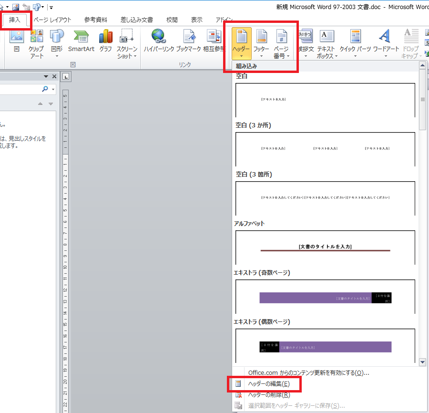Open the ワードアート gallery
Image resolution: width=429 pixels, height=413 pixels.
pos(386,44)
